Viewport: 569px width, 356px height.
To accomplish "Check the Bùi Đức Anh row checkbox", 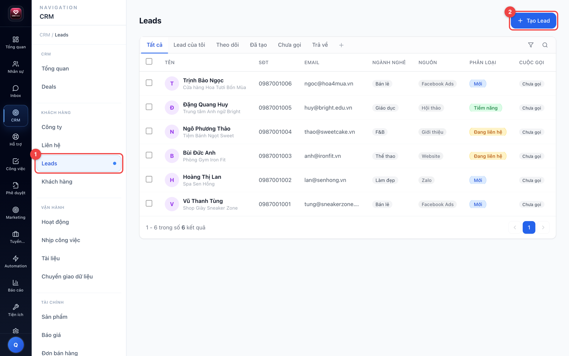I will coord(149,155).
